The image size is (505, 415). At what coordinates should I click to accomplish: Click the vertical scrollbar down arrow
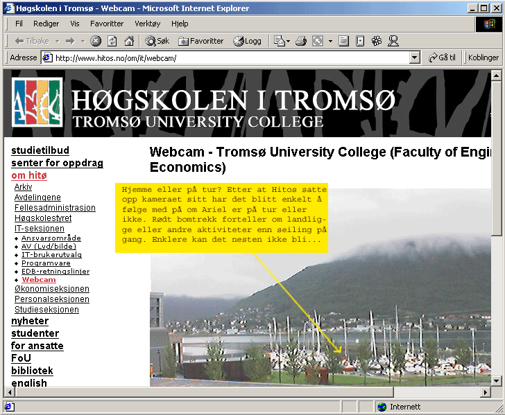[x=496, y=381]
